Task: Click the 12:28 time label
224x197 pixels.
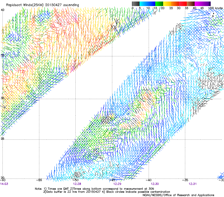Action: (77, 184)
